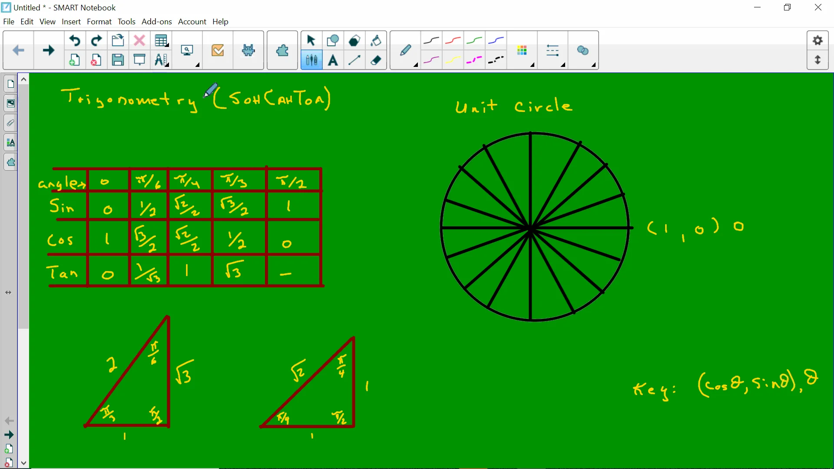This screenshot has height=469, width=834.
Task: Insert a table
Action: click(161, 40)
